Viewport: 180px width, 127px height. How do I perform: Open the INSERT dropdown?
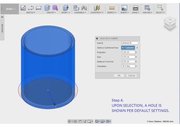125,13
